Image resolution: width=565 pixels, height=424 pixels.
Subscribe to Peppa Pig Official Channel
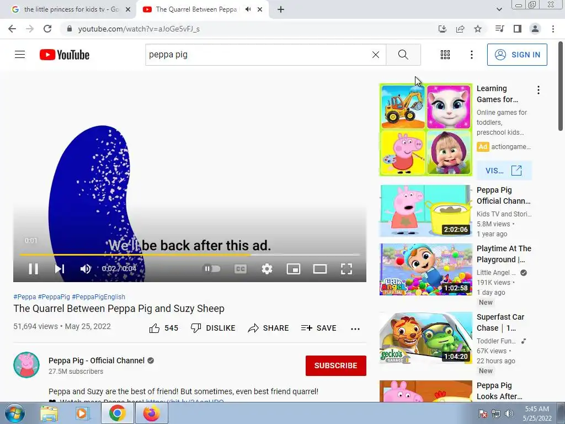tap(336, 365)
